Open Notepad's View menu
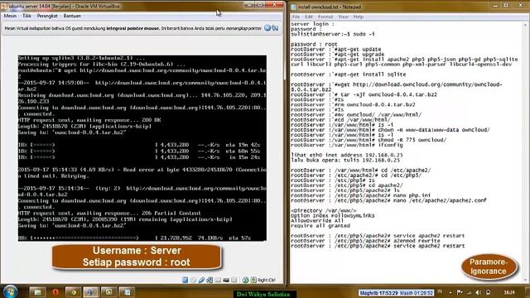The height and width of the screenshot is (298, 530). [x=343, y=17]
